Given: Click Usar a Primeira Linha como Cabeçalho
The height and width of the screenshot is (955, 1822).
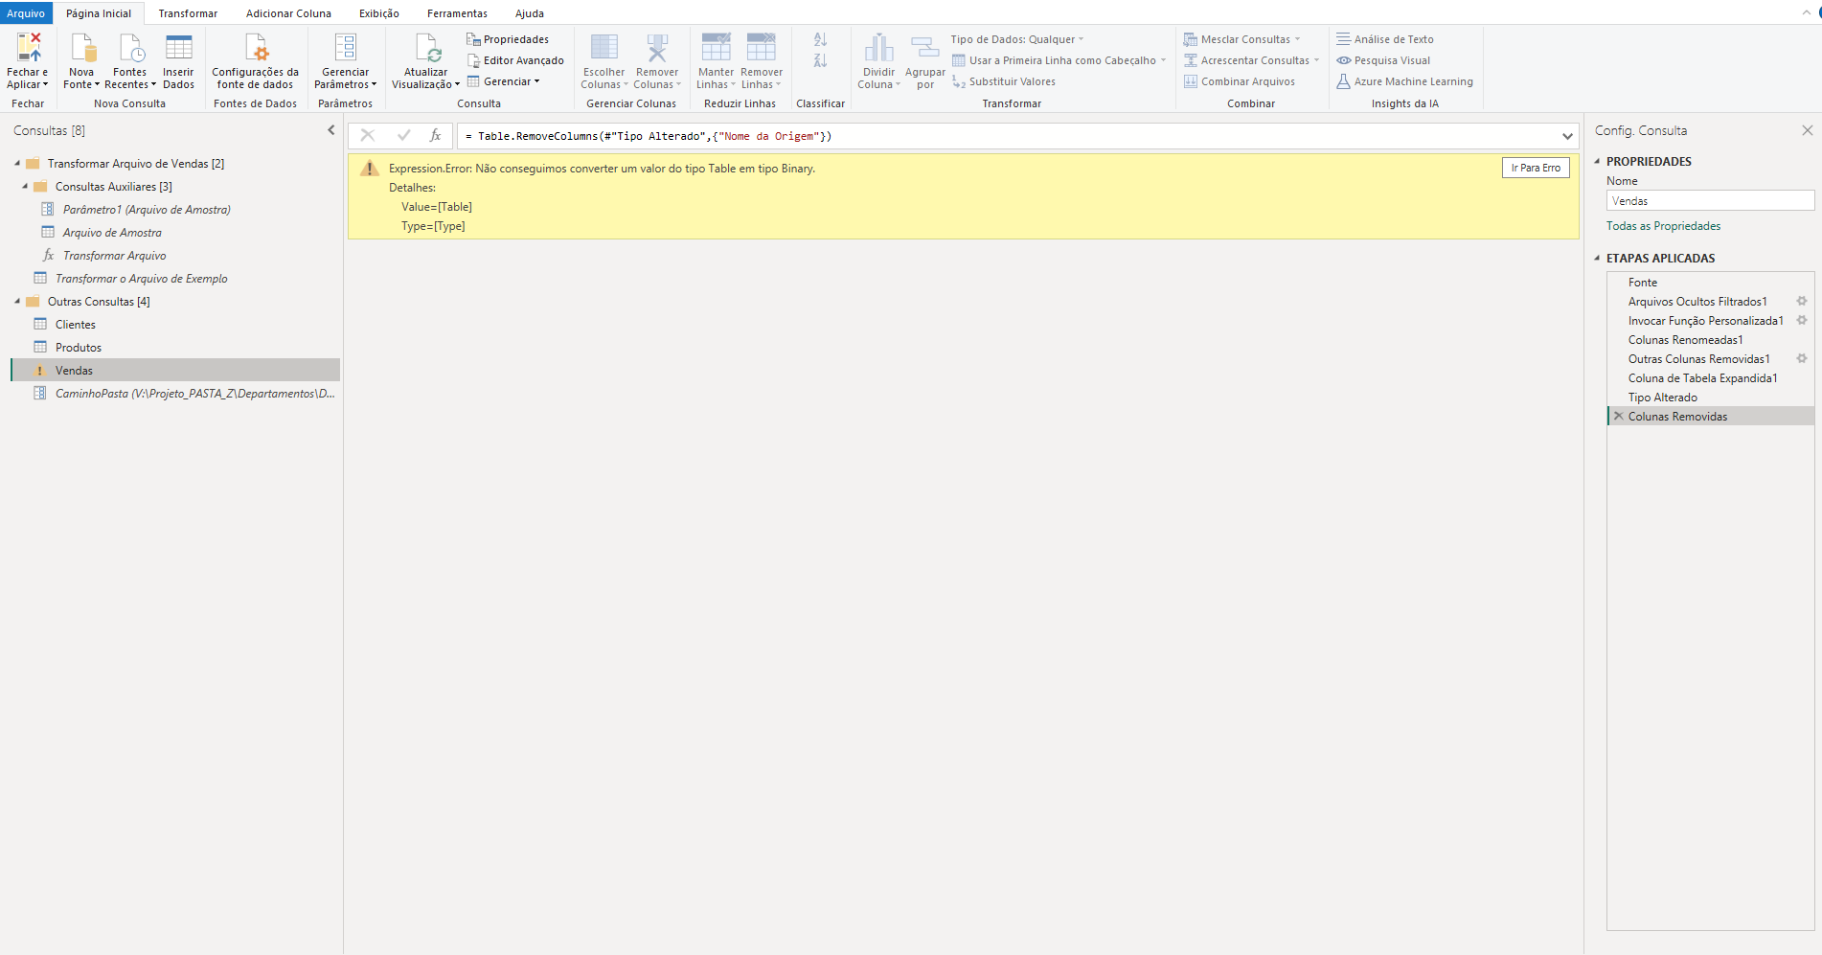Looking at the screenshot, I should (1059, 60).
